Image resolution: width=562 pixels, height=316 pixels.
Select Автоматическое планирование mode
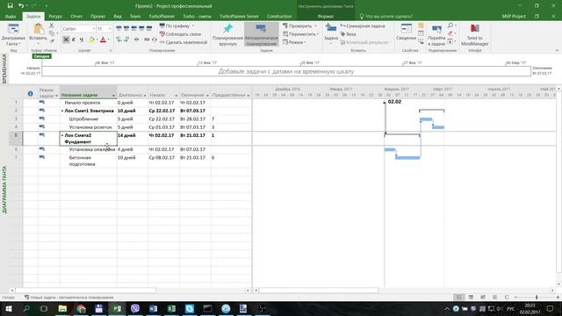pos(262,35)
